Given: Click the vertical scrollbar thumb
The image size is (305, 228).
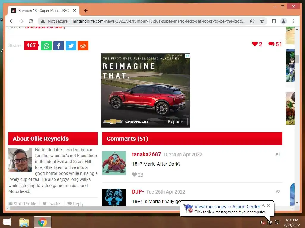Looking at the screenshot, I should 297,59.
